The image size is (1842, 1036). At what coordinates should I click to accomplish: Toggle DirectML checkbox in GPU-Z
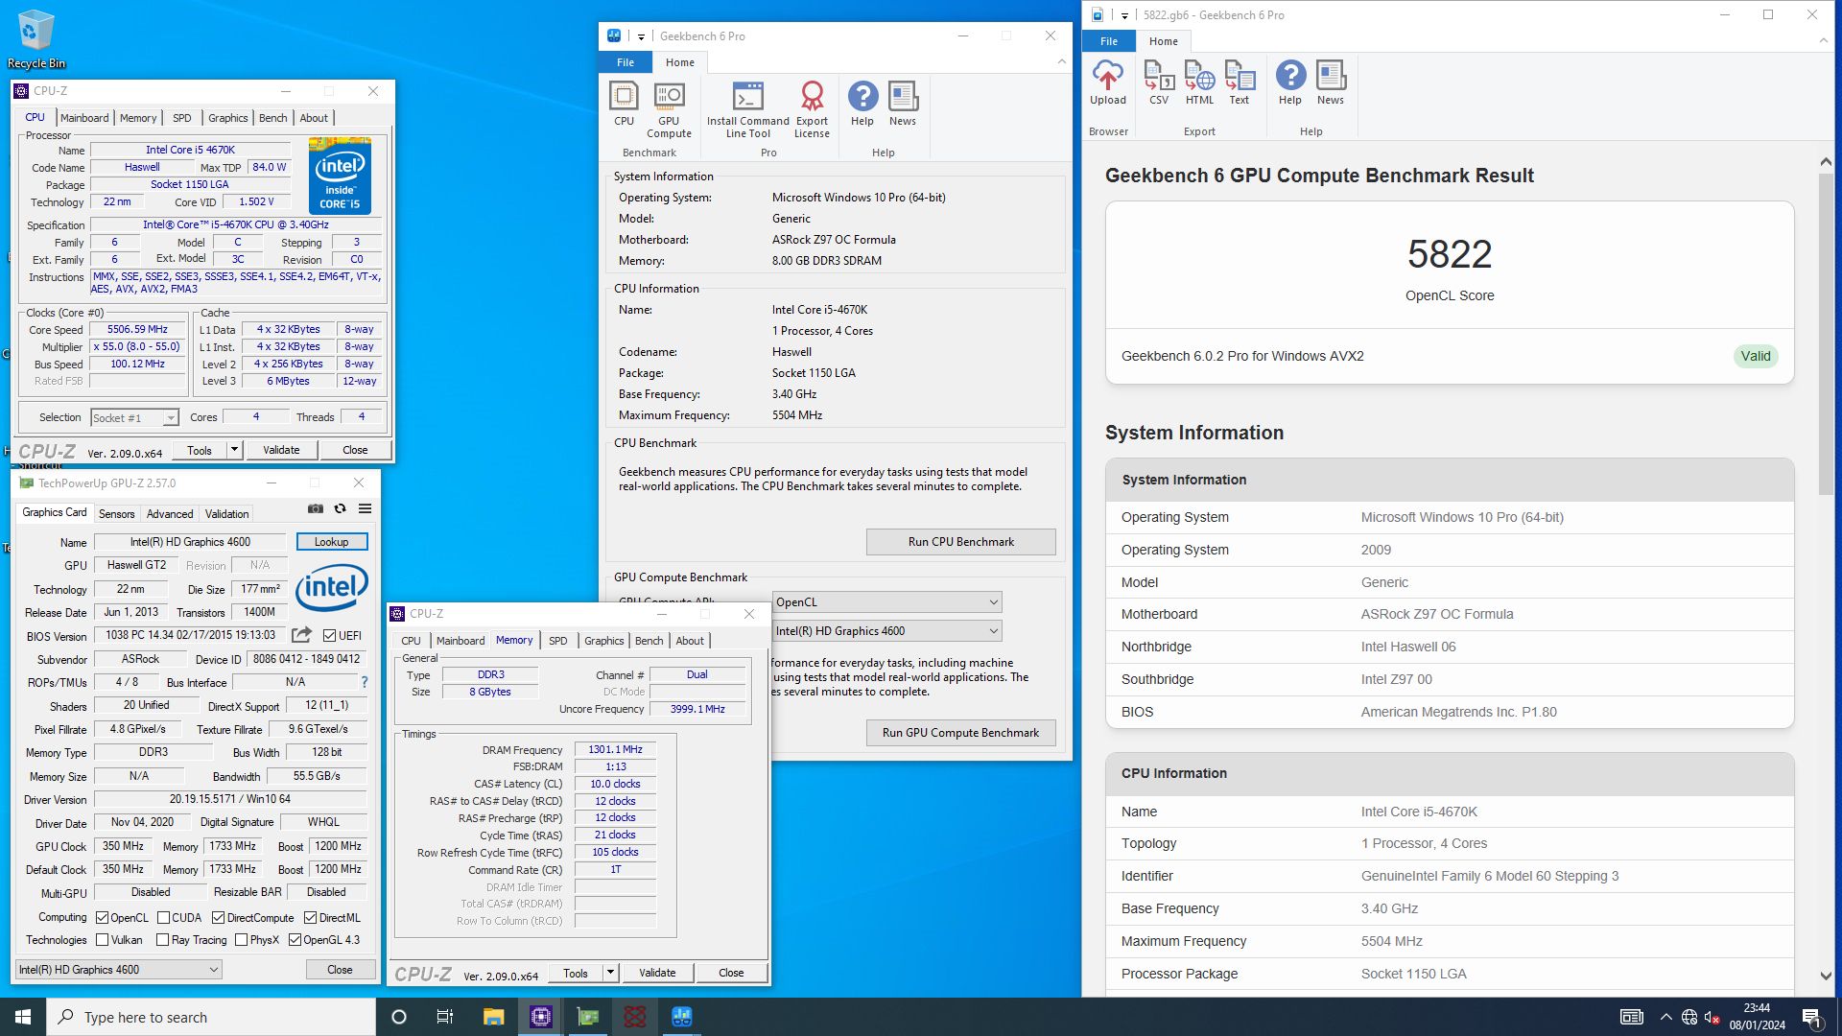tap(310, 918)
